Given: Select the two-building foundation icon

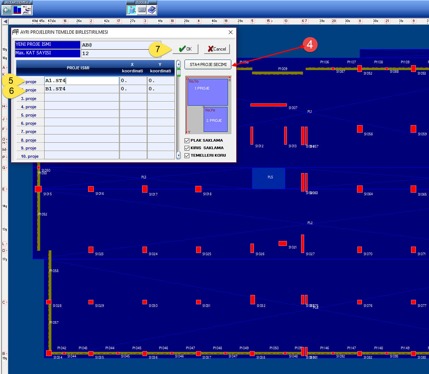Looking at the screenshot, I should pyautogui.click(x=17, y=10).
